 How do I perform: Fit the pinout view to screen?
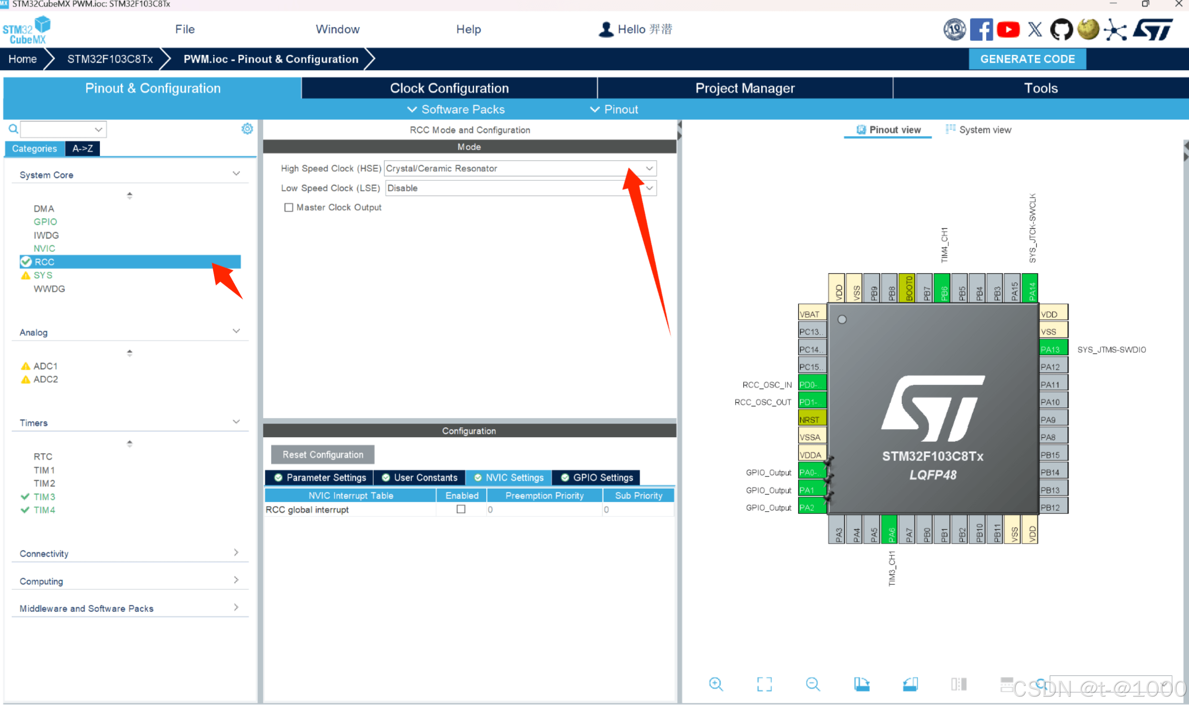pyautogui.click(x=764, y=684)
